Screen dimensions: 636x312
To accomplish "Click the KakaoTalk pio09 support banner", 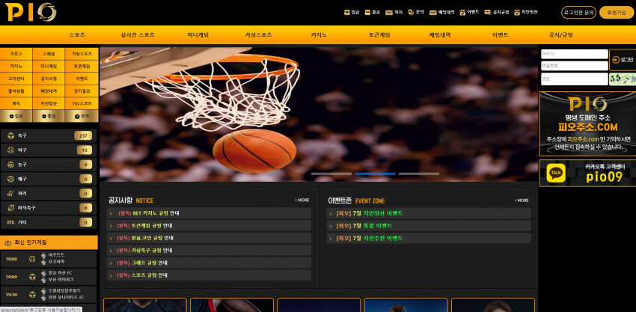I will tap(587, 173).
